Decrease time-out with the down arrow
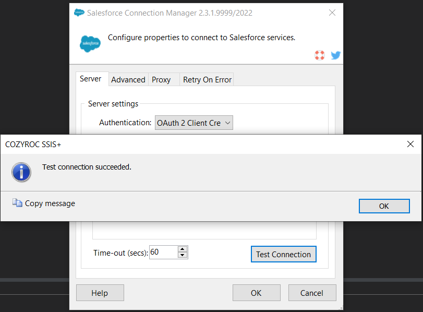 [183, 255]
